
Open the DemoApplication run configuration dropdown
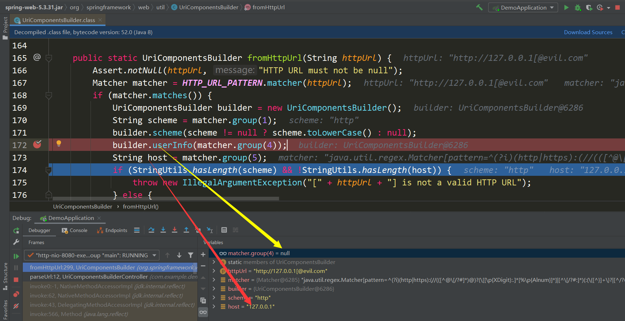(523, 7)
